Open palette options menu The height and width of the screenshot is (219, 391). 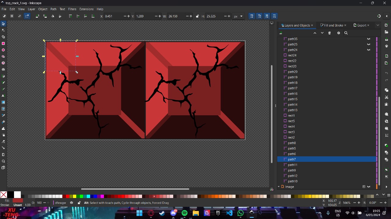[389, 195]
